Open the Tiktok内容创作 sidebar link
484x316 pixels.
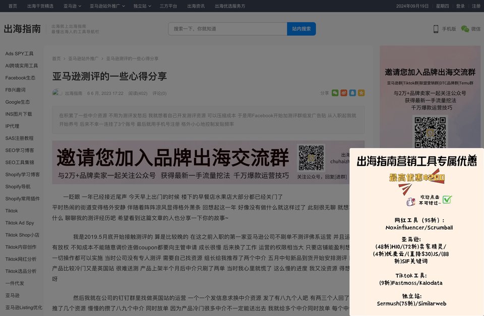click(x=21, y=247)
